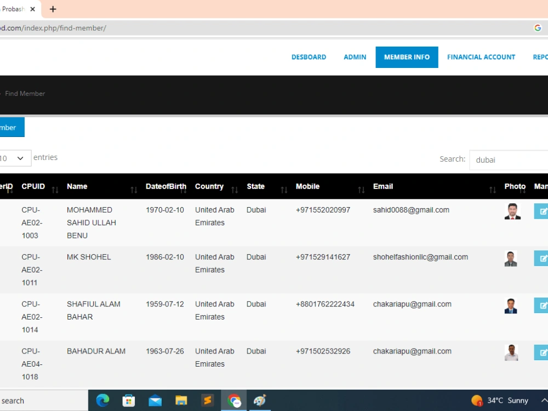
Task: Sort the table by Country column
Action: [x=216, y=187]
